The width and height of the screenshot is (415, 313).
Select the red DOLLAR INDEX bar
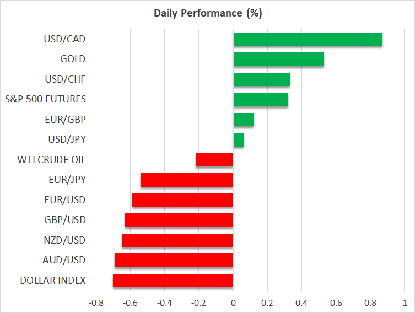(173, 280)
